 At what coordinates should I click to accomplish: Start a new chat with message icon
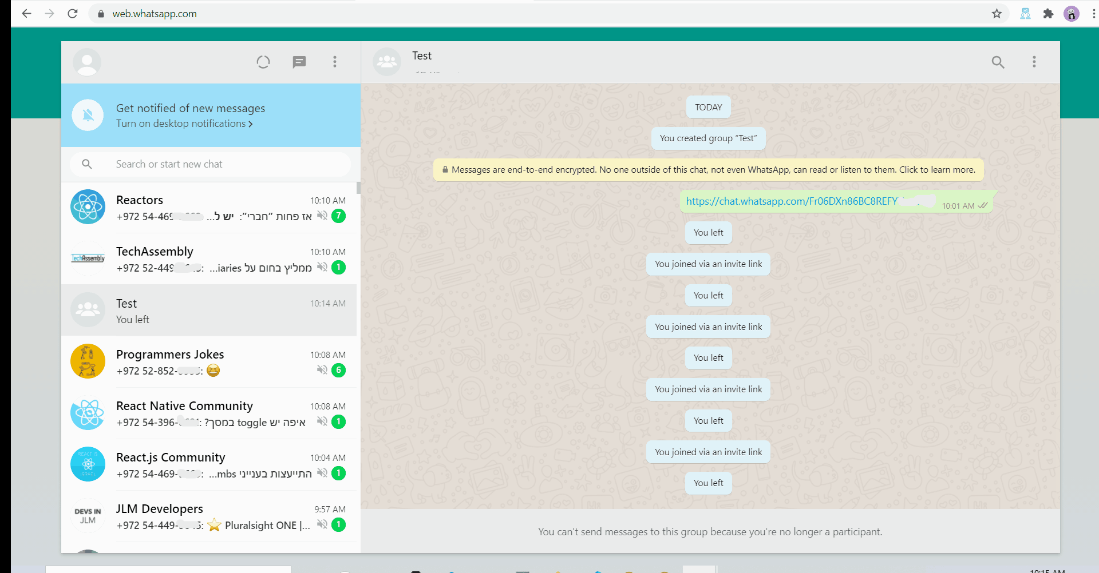tap(299, 62)
